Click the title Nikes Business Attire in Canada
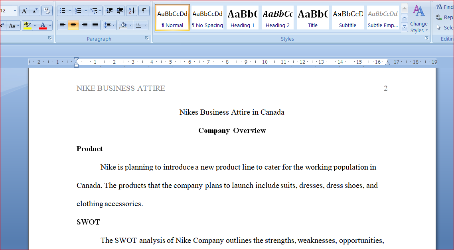The image size is (454, 250). pos(232,112)
